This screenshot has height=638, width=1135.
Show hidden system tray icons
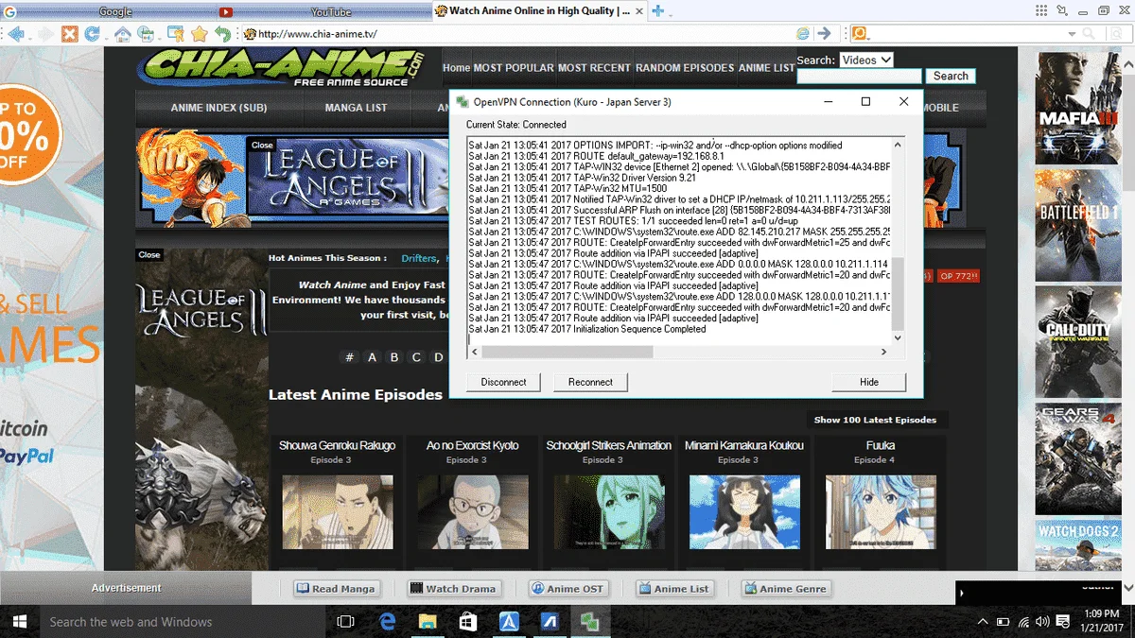(x=982, y=622)
